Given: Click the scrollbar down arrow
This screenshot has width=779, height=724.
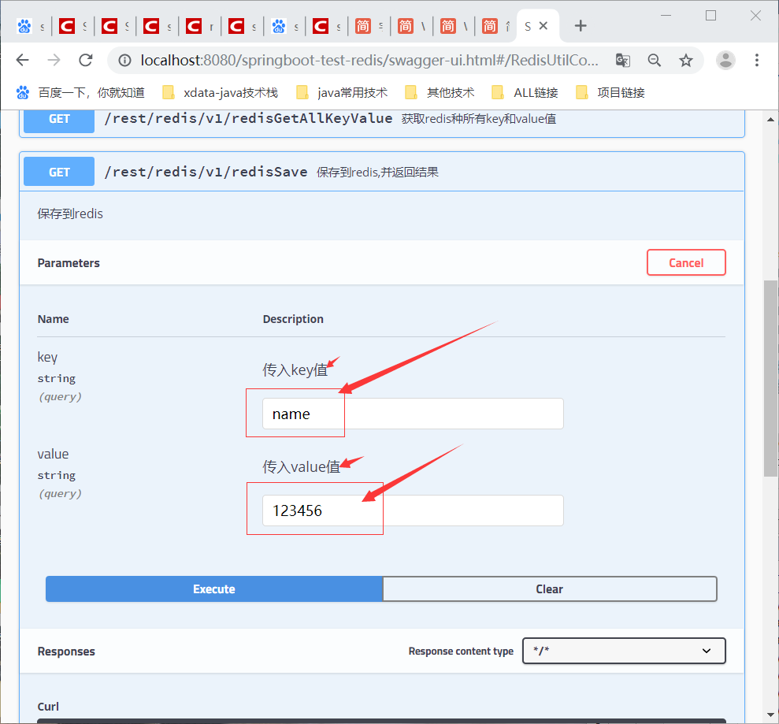Looking at the screenshot, I should pyautogui.click(x=770, y=715).
